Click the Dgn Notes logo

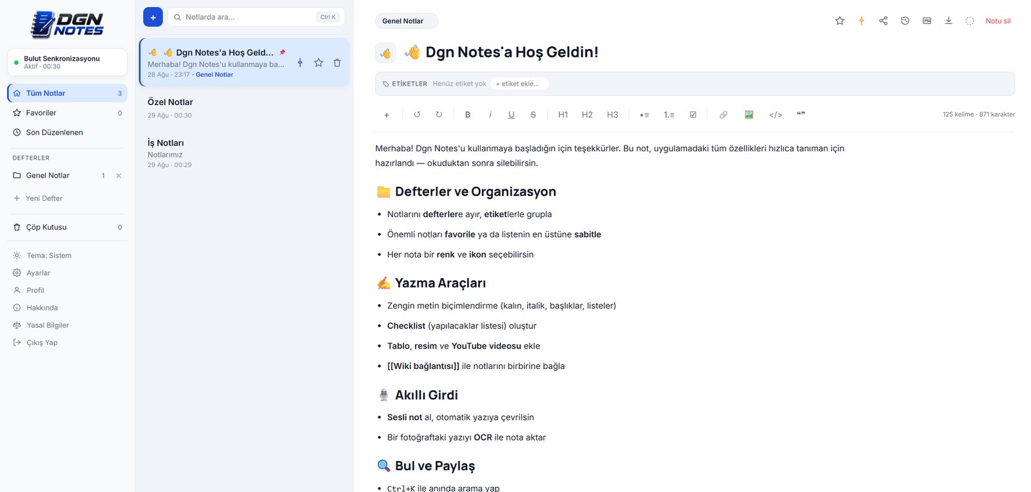point(67,24)
